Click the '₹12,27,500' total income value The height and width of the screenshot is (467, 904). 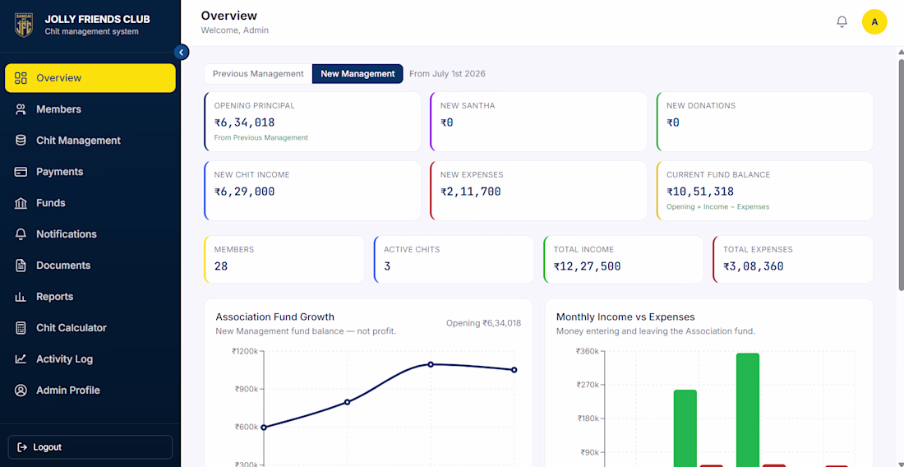click(587, 266)
